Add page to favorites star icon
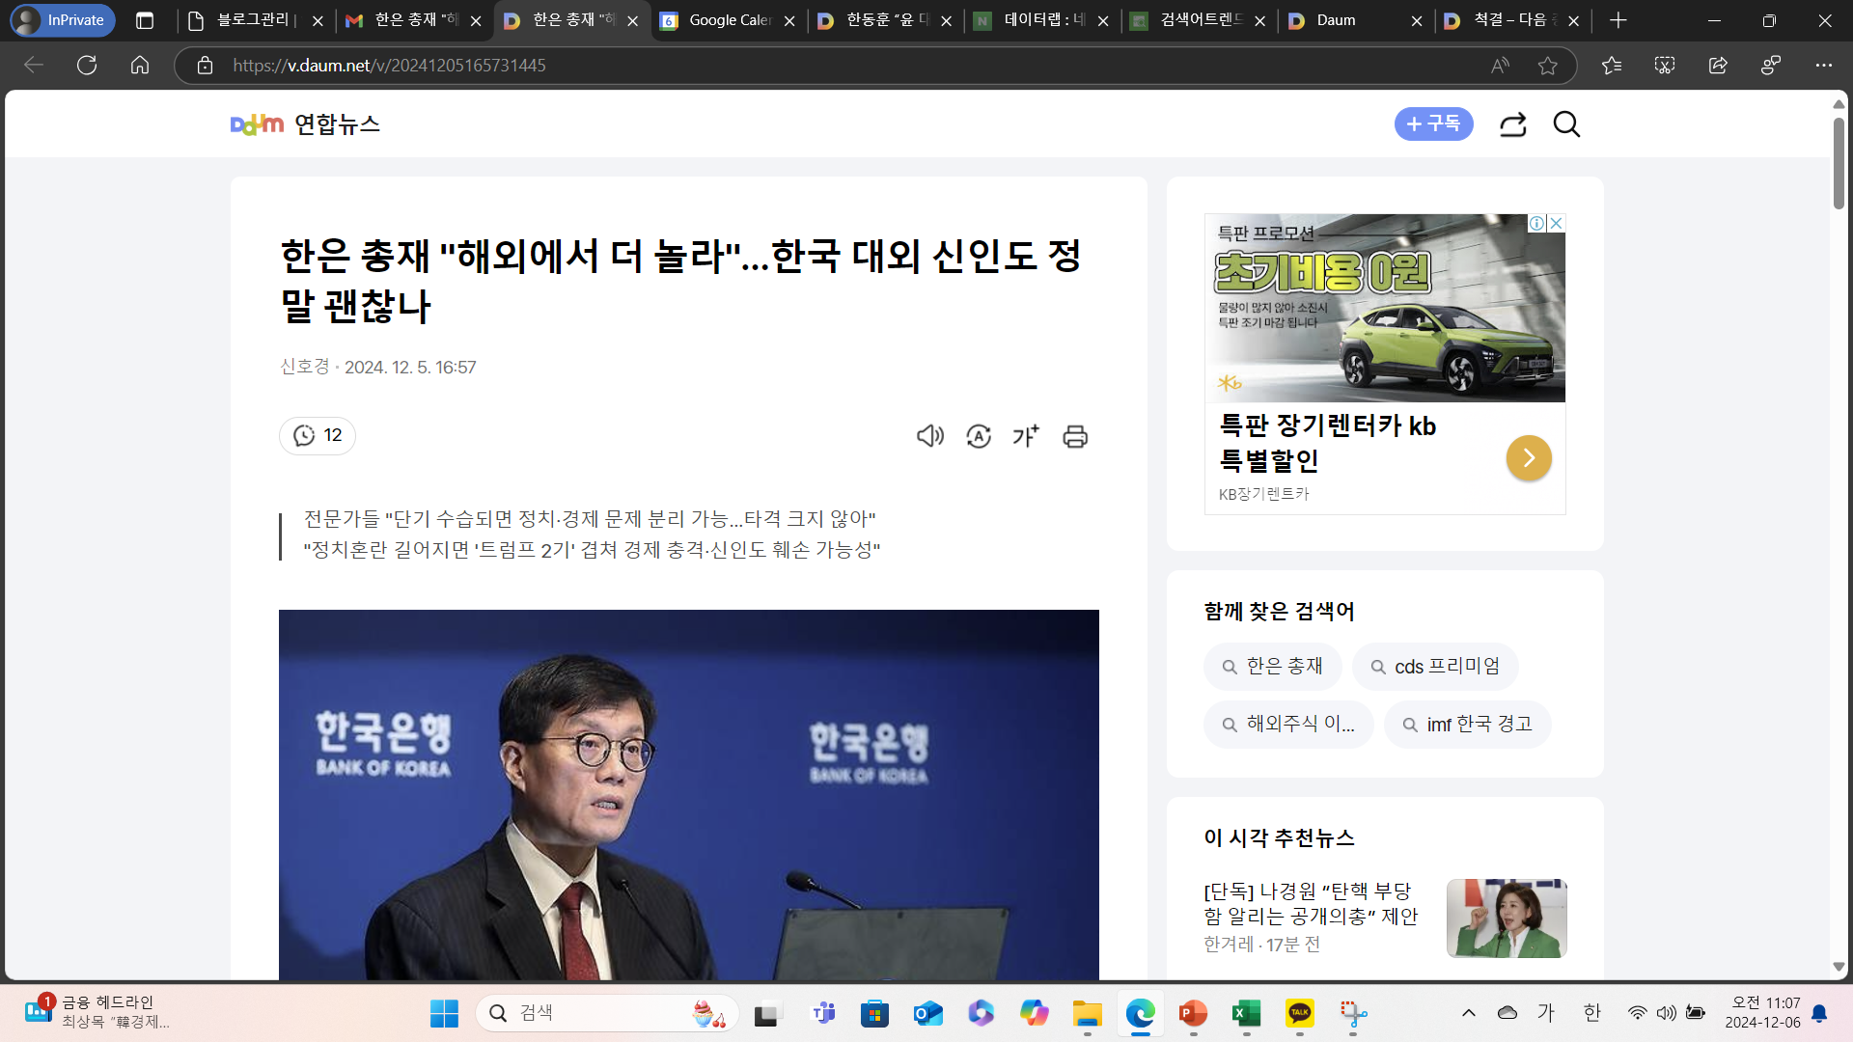The height and width of the screenshot is (1042, 1853). point(1548,65)
